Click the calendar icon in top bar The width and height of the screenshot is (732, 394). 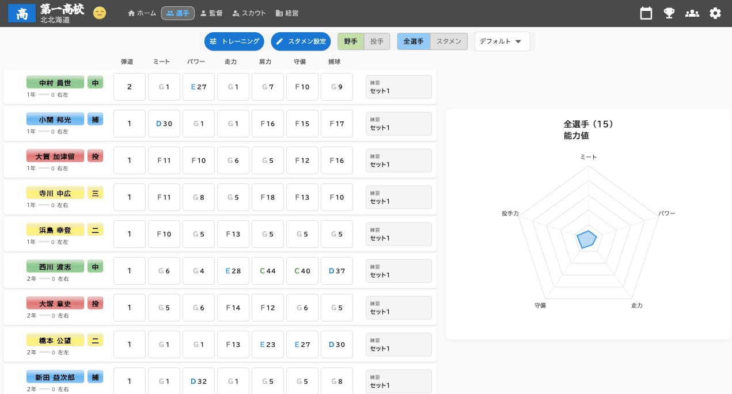point(646,13)
